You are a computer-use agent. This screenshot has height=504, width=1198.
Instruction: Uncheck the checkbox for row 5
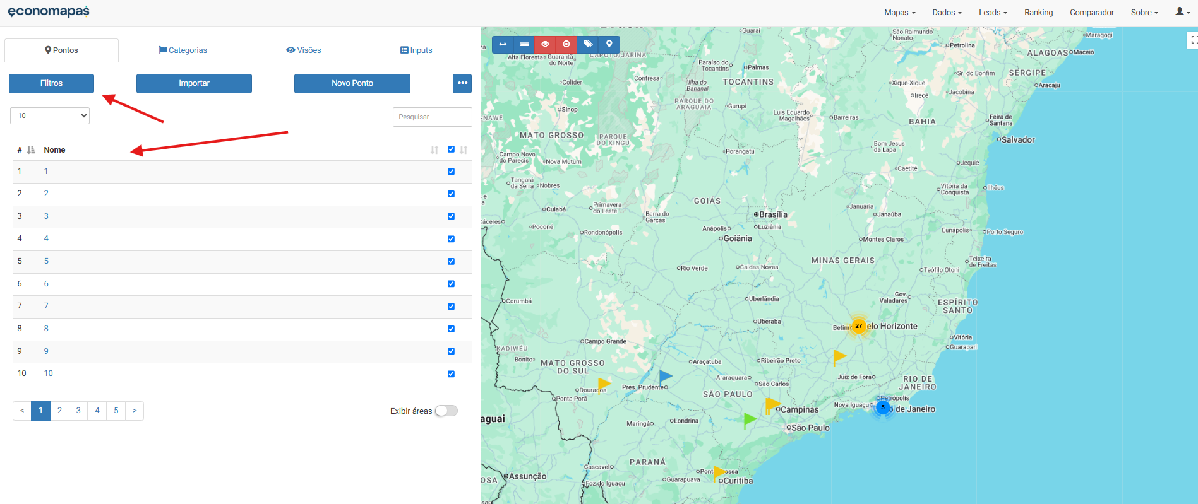(x=451, y=261)
